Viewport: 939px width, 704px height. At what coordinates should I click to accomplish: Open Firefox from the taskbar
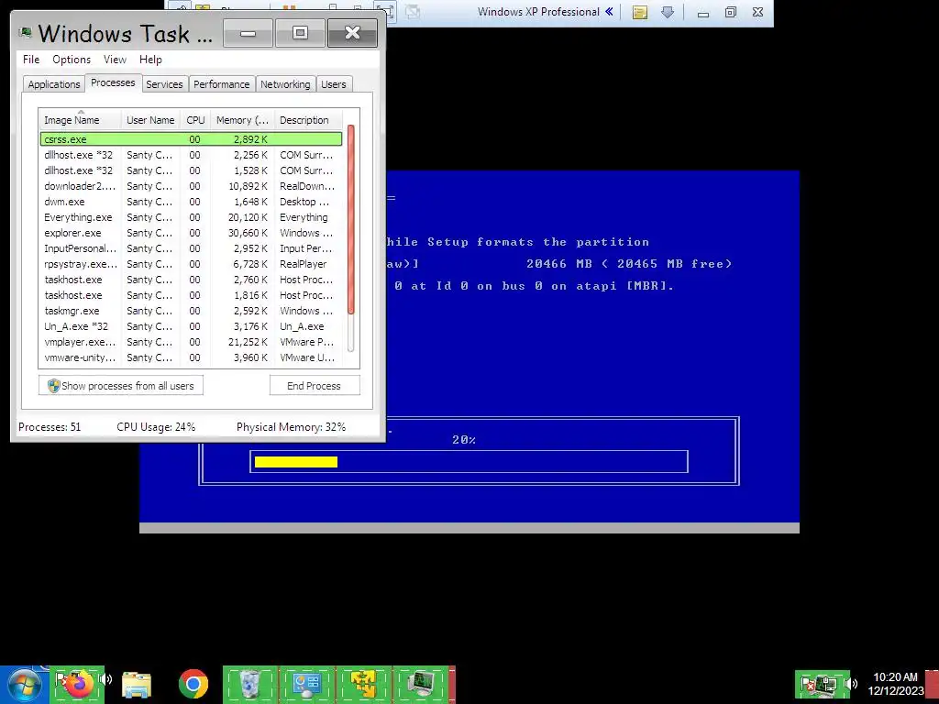coord(77,684)
